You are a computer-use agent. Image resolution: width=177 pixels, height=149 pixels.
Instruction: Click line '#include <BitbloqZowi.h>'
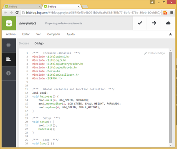point(51,56)
